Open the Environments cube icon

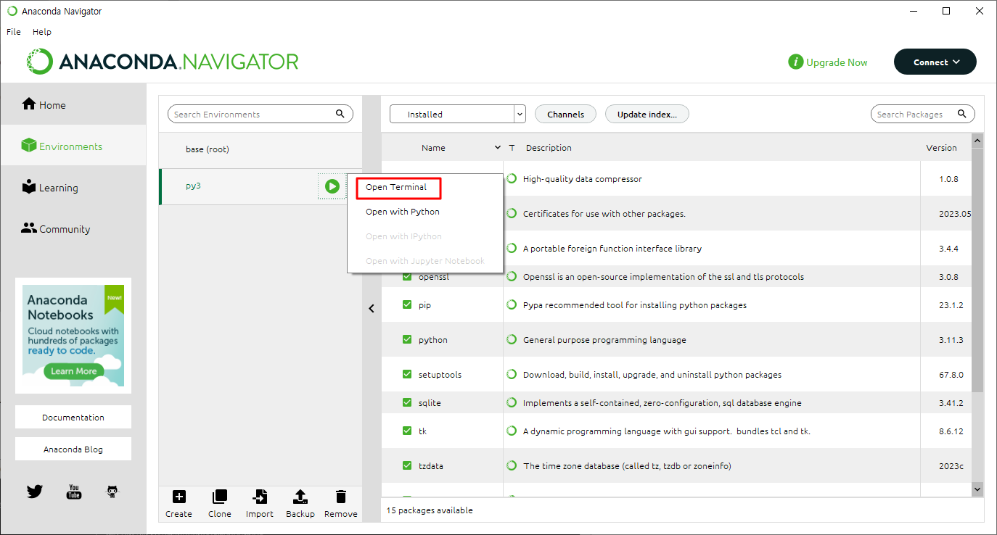click(x=29, y=146)
